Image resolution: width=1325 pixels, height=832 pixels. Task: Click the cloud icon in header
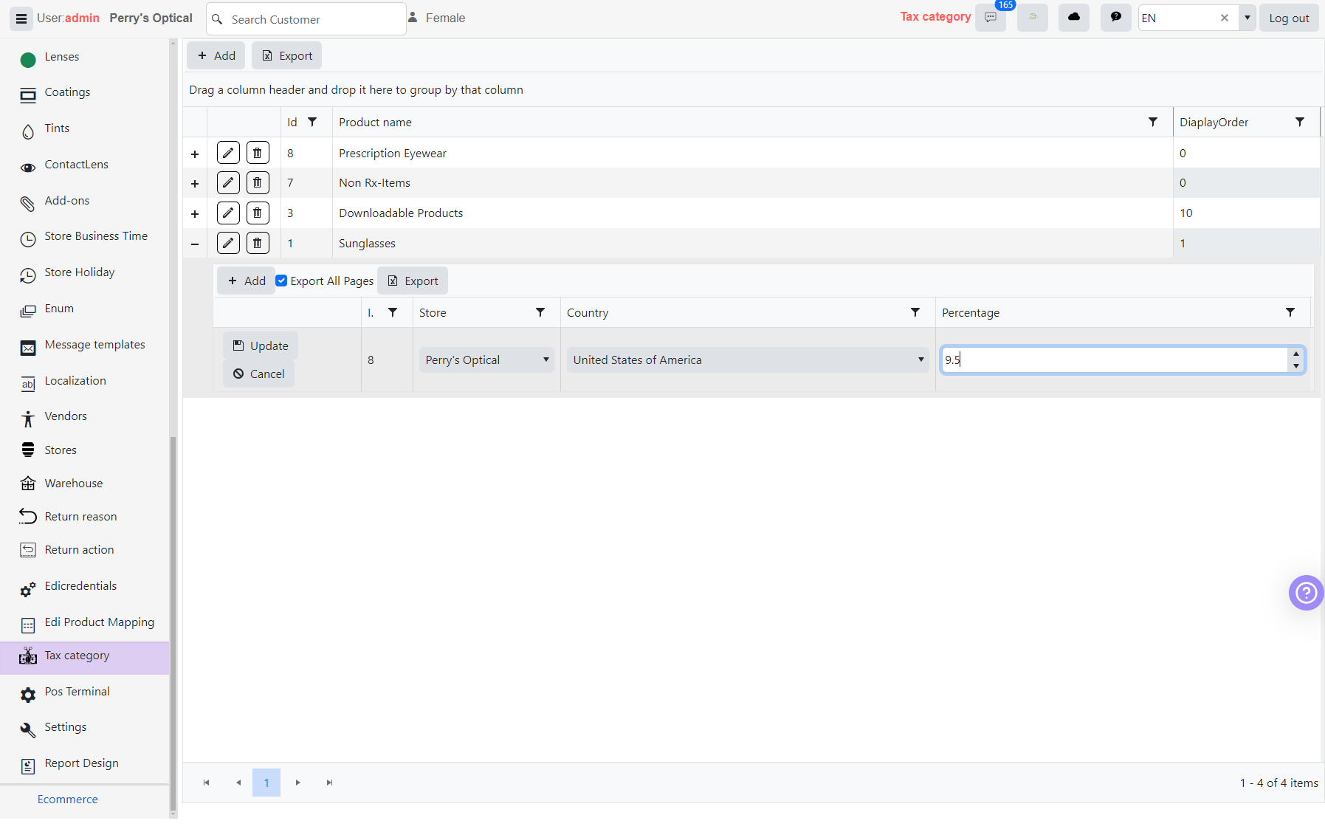[x=1074, y=18]
